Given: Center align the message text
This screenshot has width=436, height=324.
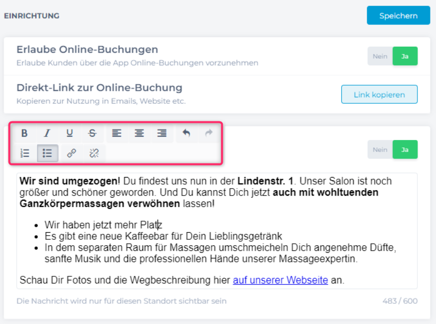Looking at the screenshot, I should (139, 133).
